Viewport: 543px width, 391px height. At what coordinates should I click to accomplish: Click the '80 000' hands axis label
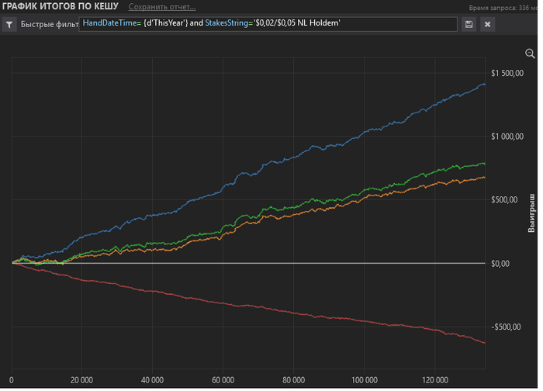pyautogui.click(x=296, y=382)
